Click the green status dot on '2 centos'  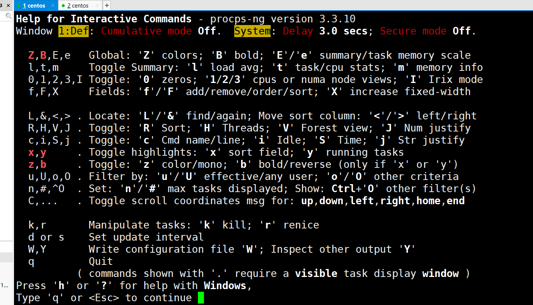pos(63,6)
